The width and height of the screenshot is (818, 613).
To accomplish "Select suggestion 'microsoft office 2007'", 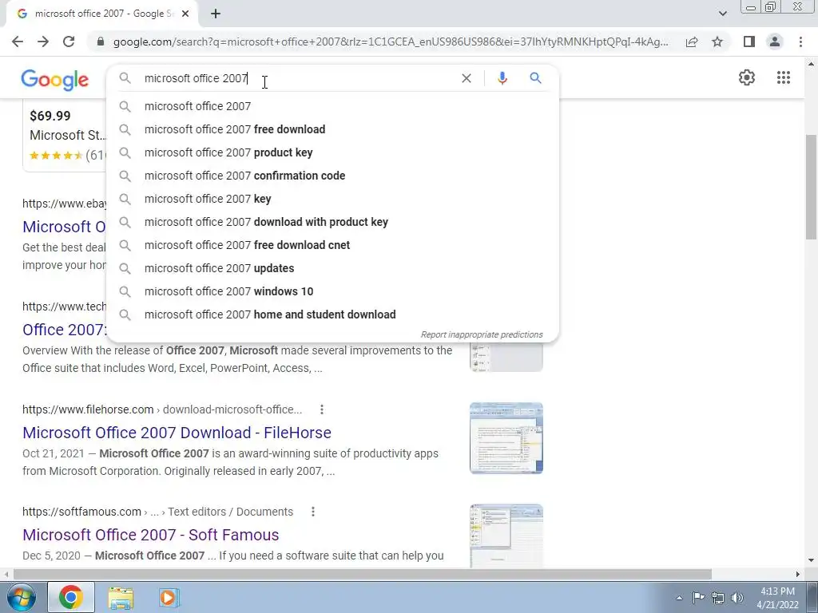I will (x=332, y=106).
